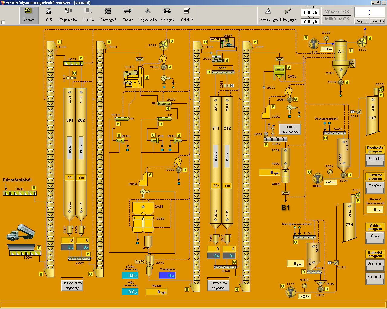
Task: Click the Kívánt nedvesség value field
Action: pyautogui.click(x=130, y=276)
